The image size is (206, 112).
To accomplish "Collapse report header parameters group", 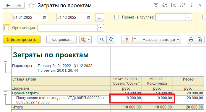I will point(6,61).
